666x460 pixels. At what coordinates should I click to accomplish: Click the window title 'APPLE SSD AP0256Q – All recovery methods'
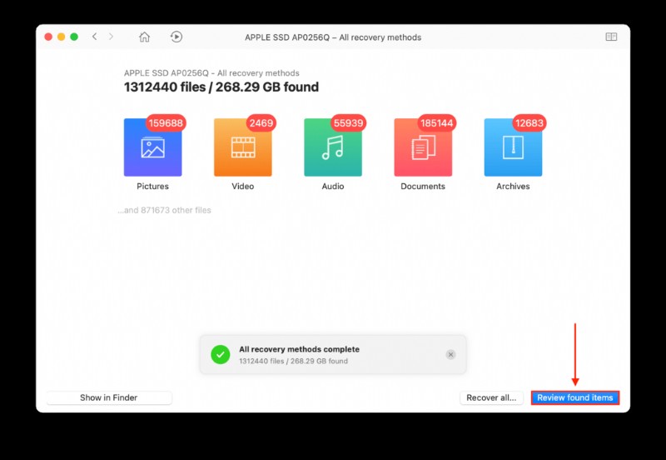click(x=333, y=37)
